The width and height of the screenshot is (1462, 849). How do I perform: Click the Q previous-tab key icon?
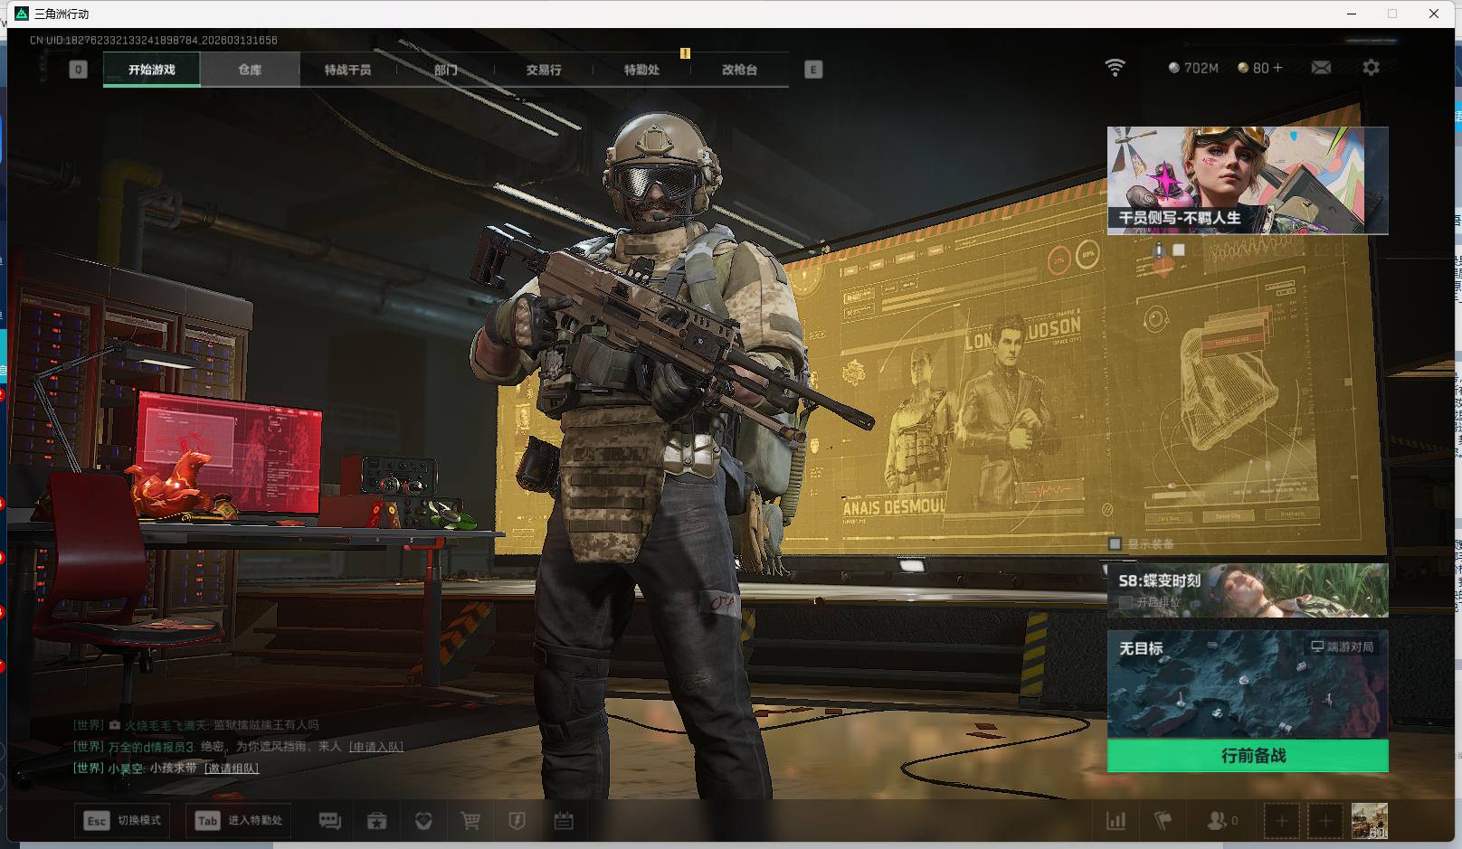point(79,70)
